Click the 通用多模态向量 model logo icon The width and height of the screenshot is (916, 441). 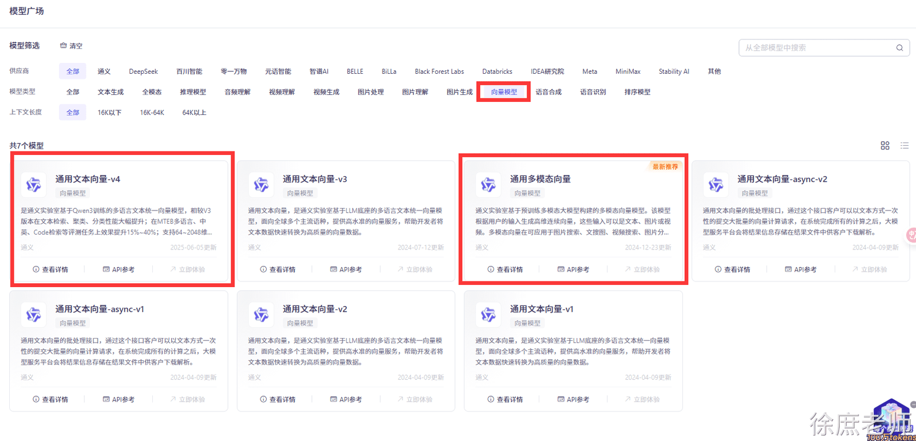click(x=488, y=185)
